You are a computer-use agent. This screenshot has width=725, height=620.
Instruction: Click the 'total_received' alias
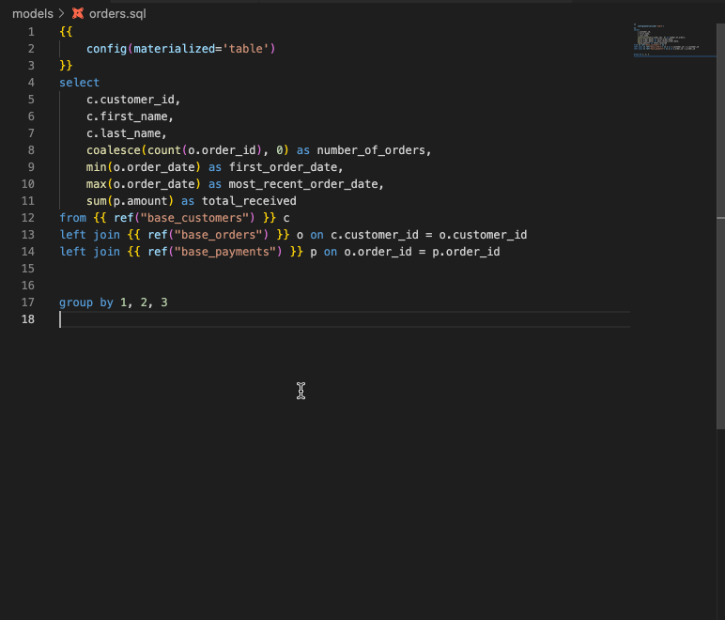coord(249,201)
